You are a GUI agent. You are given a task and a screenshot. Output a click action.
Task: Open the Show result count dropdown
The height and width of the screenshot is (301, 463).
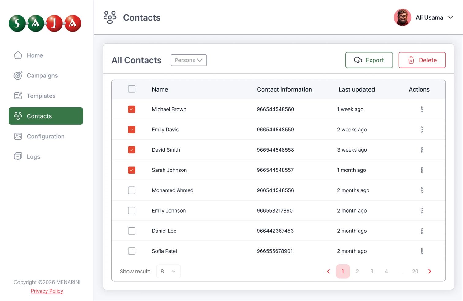[168, 271]
